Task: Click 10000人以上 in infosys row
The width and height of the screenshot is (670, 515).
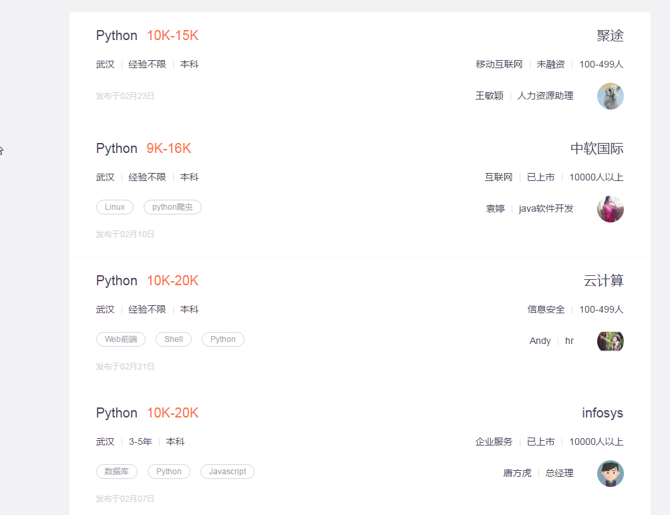Action: point(597,442)
